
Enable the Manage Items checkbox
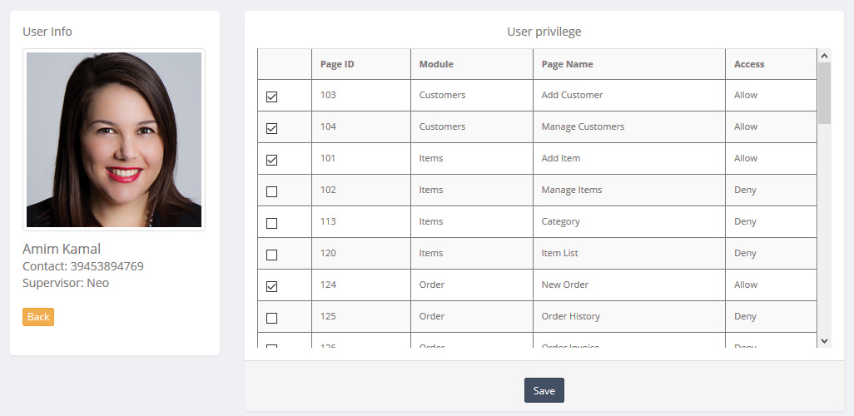pyautogui.click(x=271, y=191)
